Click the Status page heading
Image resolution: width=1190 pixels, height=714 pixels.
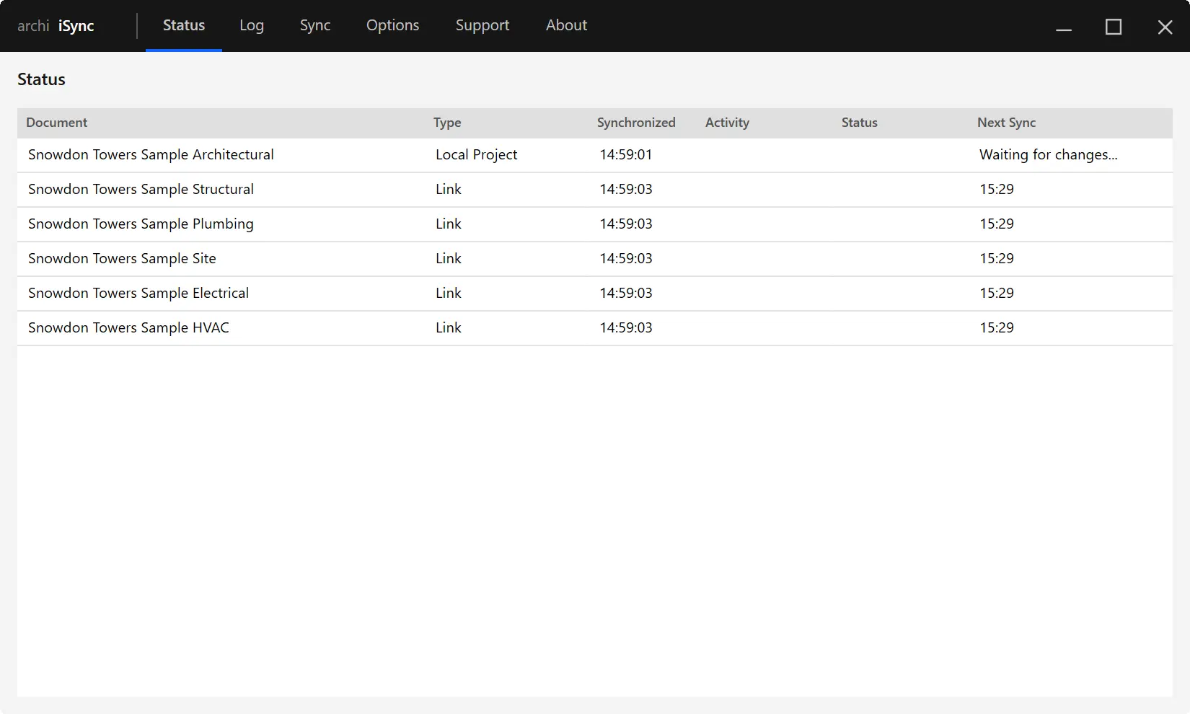pyautogui.click(x=41, y=79)
